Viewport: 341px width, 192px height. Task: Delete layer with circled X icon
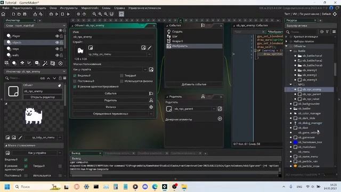pyautogui.click(x=60, y=63)
